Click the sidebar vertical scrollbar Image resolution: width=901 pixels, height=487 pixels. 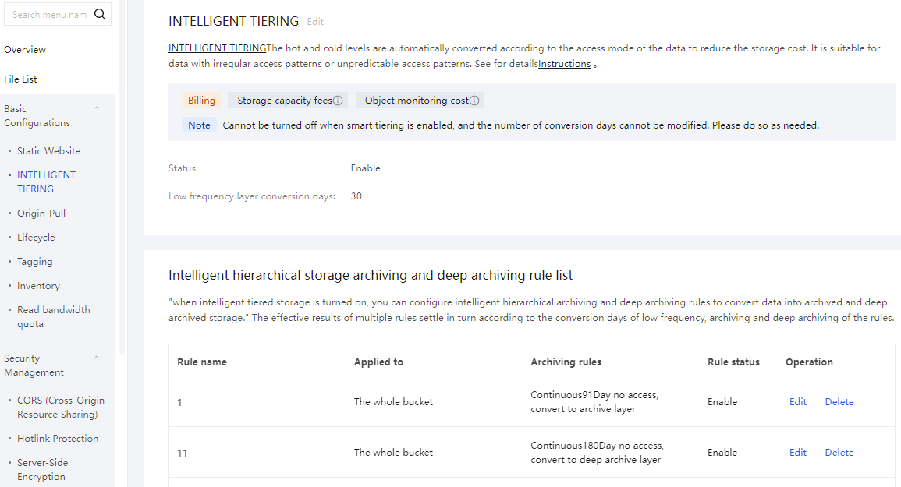(x=122, y=179)
